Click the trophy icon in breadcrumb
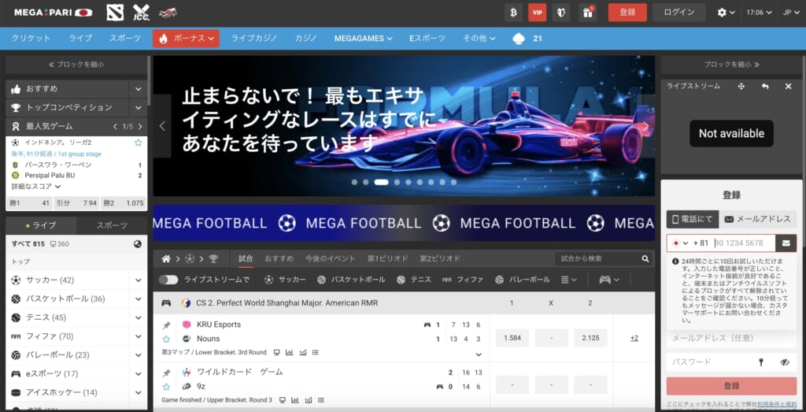Image resolution: width=806 pixels, height=412 pixels. 213,258
